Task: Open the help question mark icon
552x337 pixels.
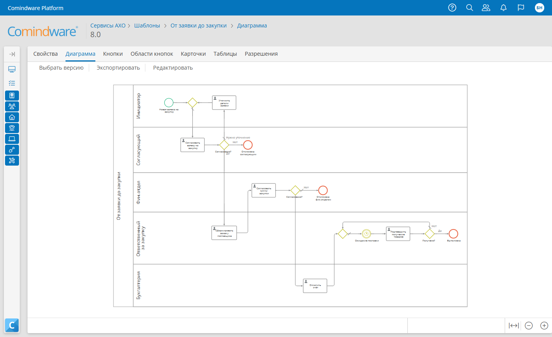Action: pos(452,8)
